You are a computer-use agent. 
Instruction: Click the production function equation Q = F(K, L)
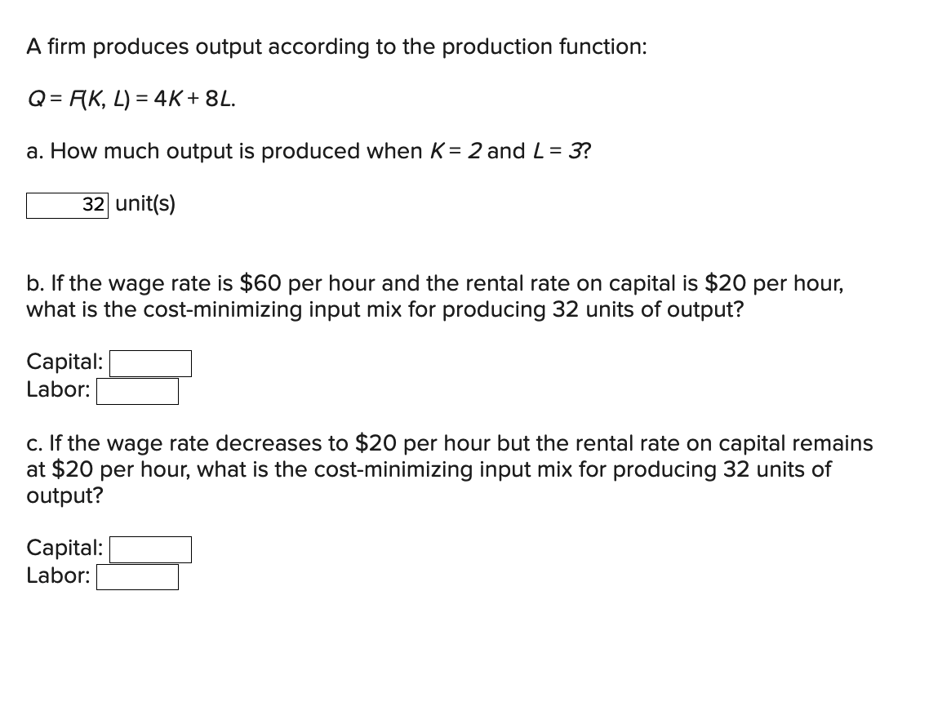coord(131,99)
